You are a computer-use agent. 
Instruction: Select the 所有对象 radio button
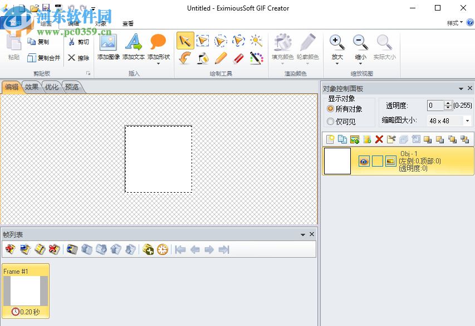[x=331, y=108]
